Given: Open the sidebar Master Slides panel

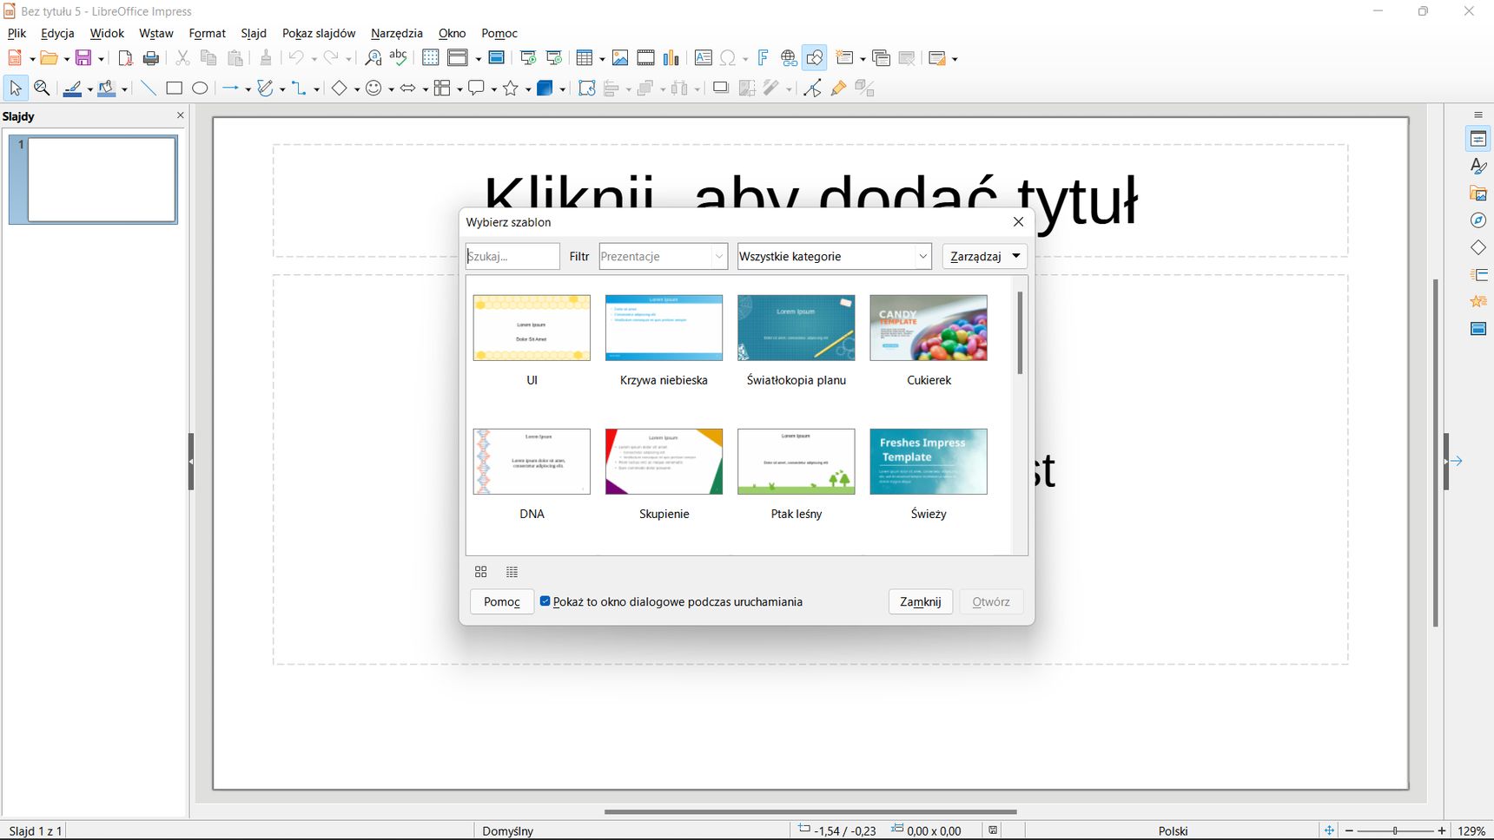Looking at the screenshot, I should coord(1478,329).
